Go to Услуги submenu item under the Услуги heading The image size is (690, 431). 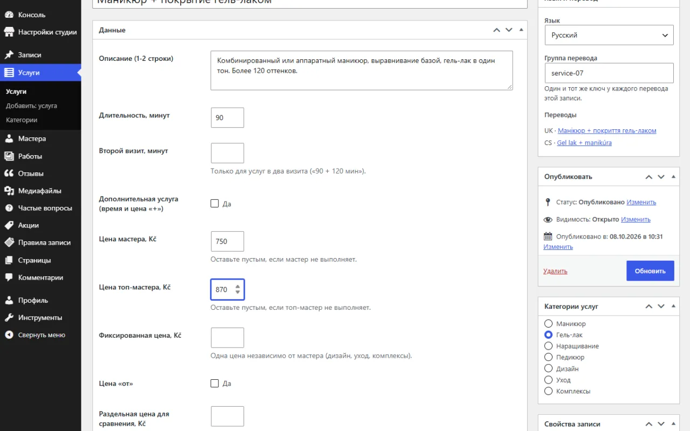coord(16,92)
